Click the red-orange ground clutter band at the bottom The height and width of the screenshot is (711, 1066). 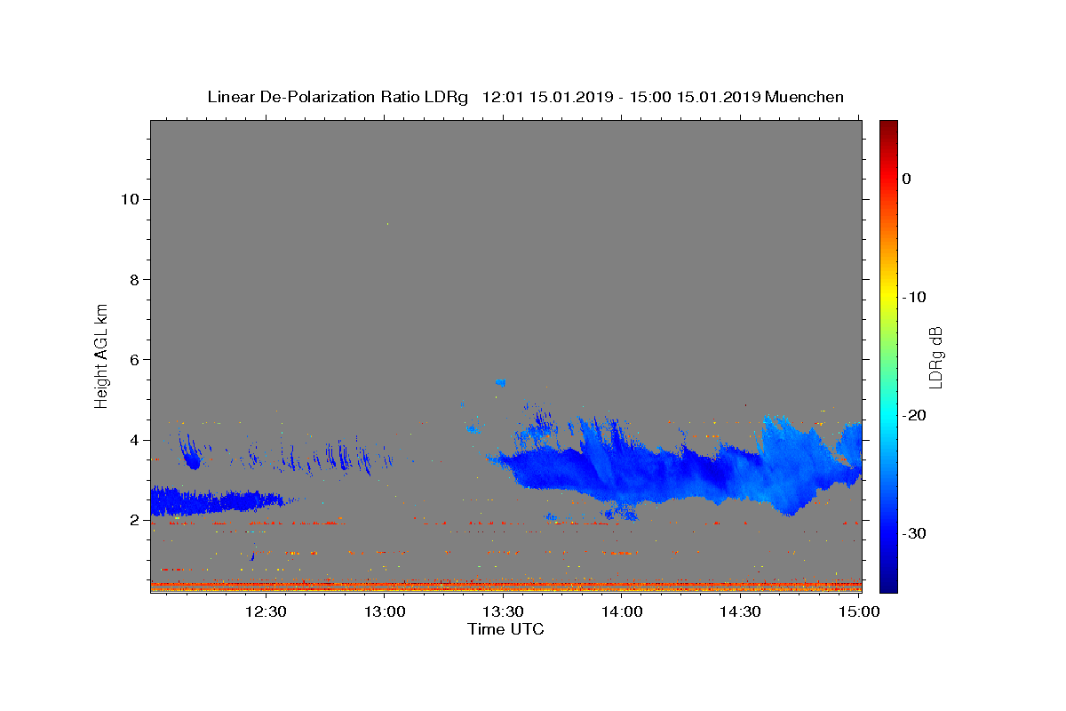tap(505, 586)
